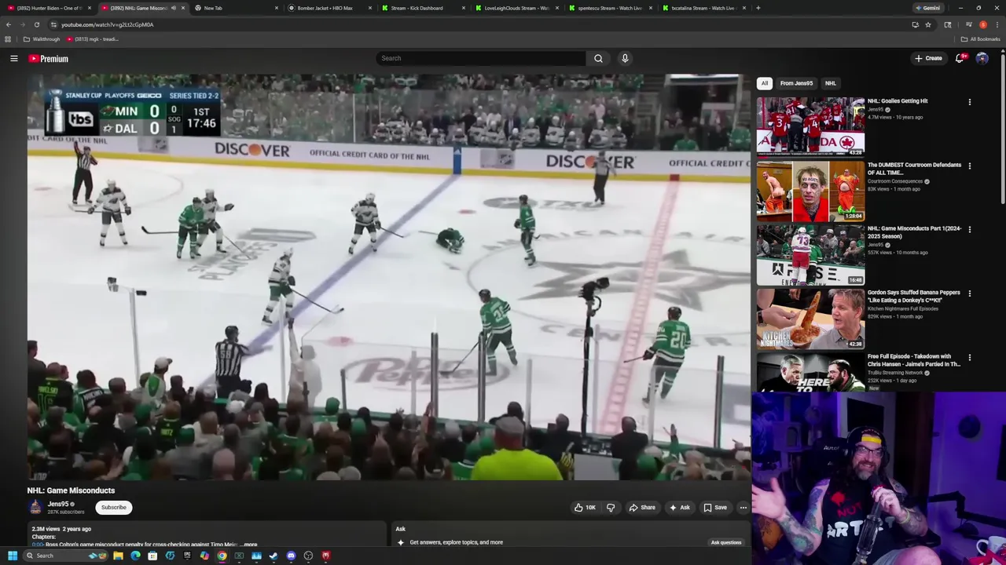Click the Ask button under video
Image resolution: width=1006 pixels, height=565 pixels.
(679, 508)
